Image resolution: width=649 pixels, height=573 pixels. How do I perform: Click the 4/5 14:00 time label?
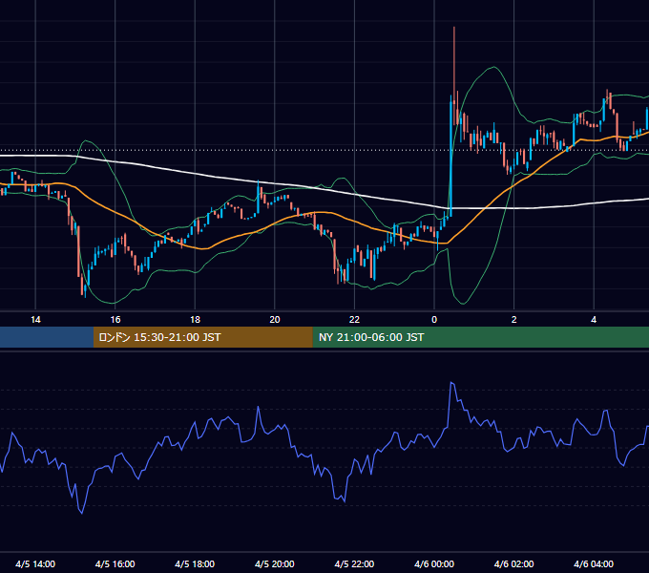coord(35,563)
